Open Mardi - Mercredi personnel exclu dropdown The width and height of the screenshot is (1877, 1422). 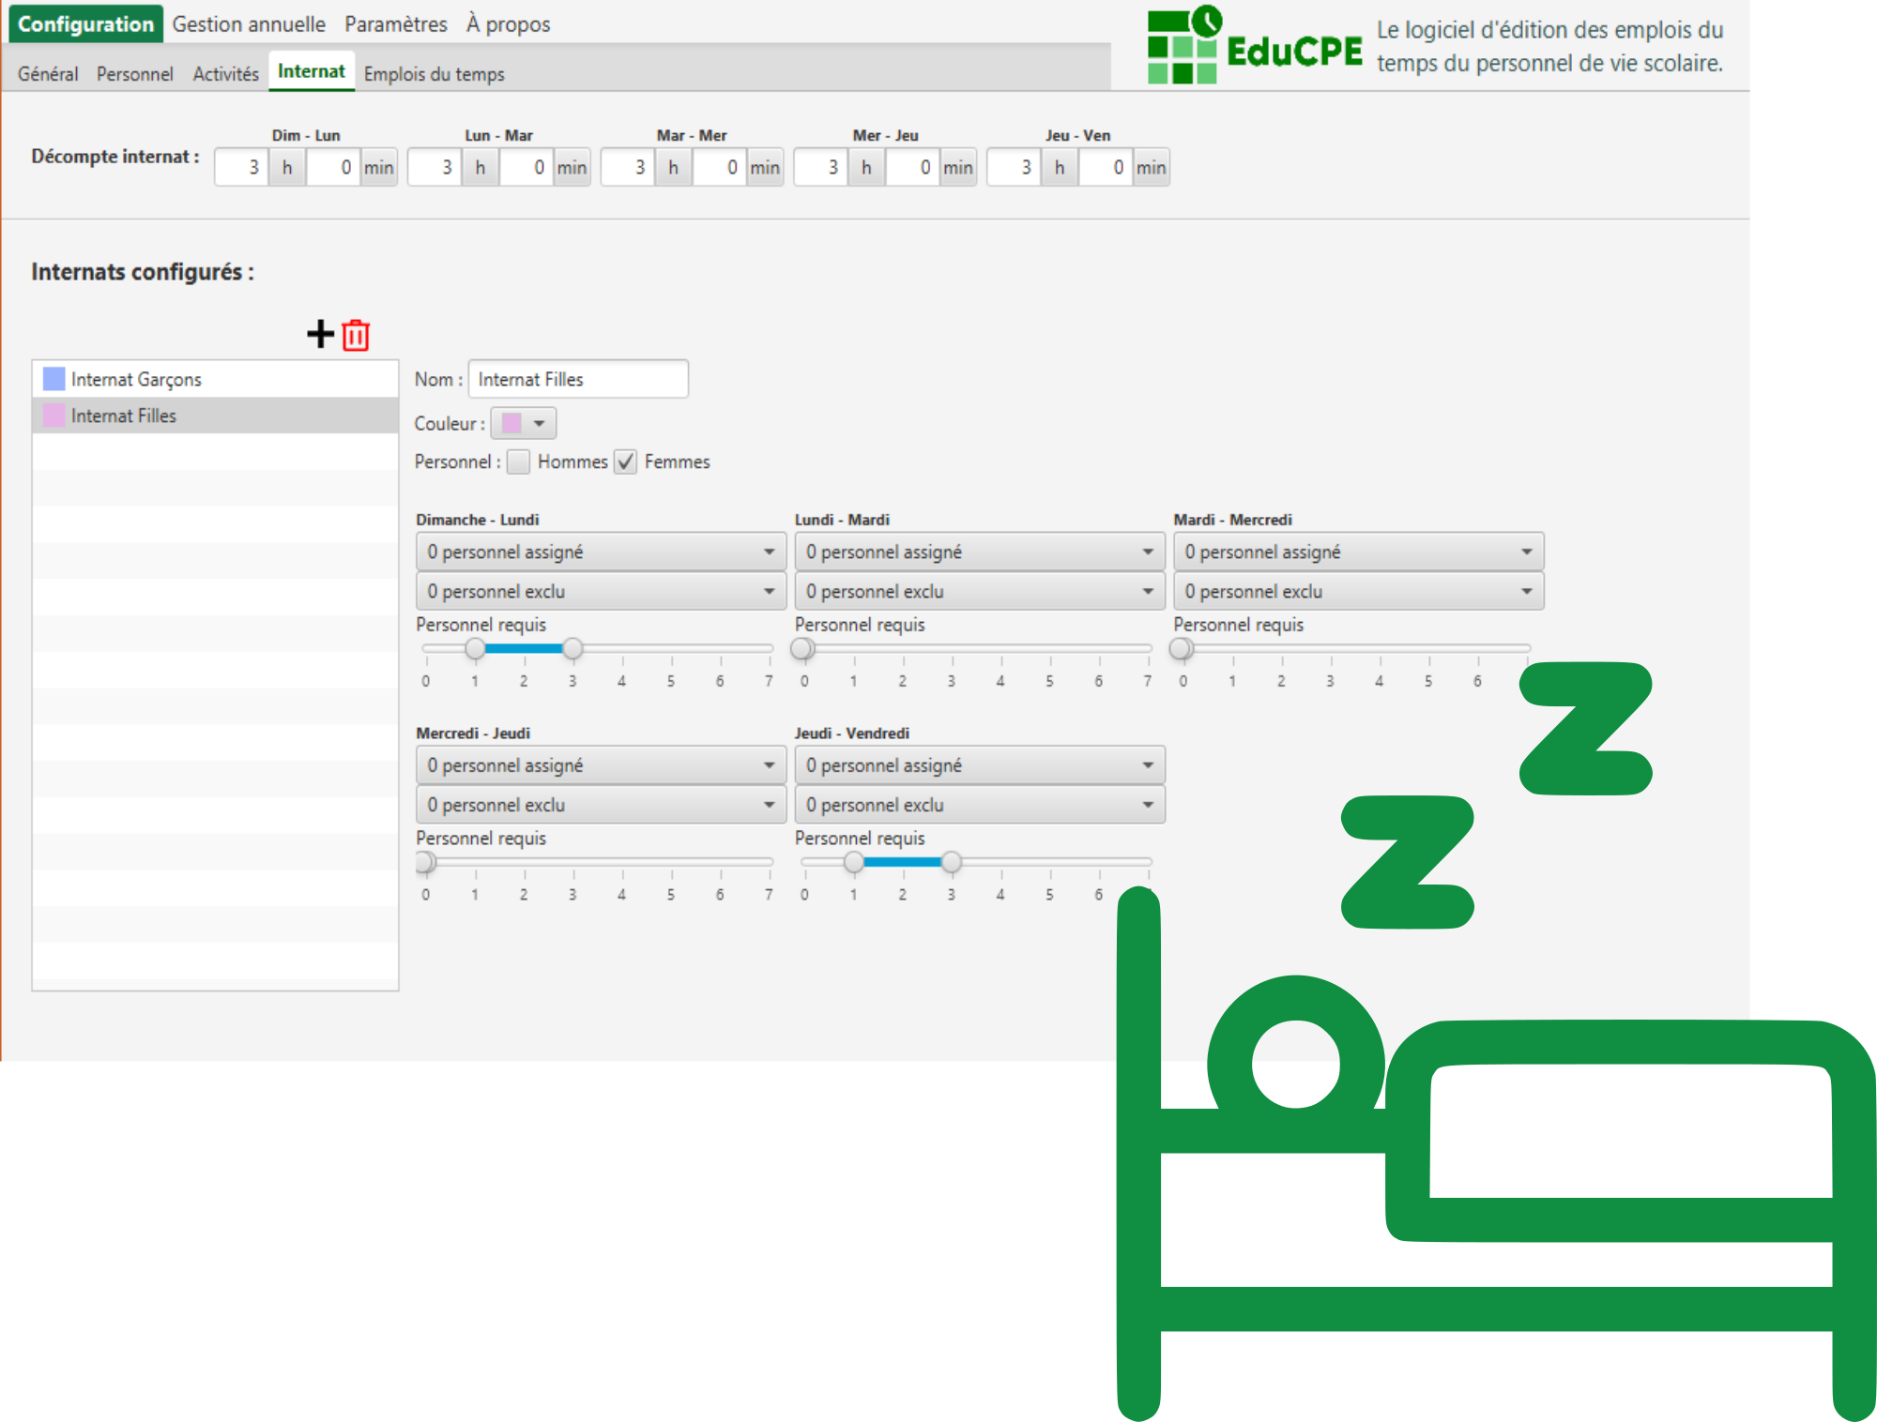coord(1358,591)
